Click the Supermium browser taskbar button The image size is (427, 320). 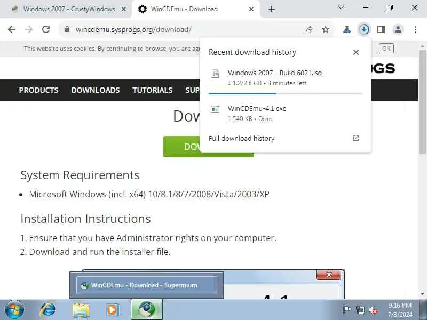tap(147, 309)
